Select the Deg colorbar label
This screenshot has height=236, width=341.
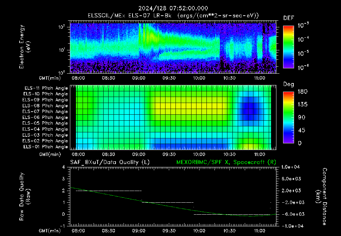[289, 84]
